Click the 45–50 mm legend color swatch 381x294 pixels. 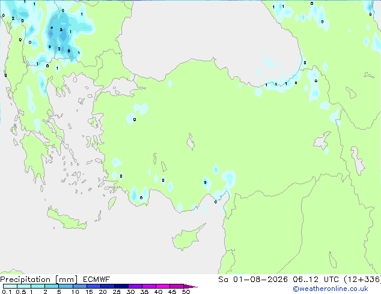[177, 286]
